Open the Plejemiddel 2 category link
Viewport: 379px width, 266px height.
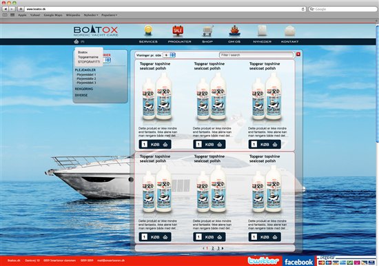pyautogui.click(x=86, y=79)
